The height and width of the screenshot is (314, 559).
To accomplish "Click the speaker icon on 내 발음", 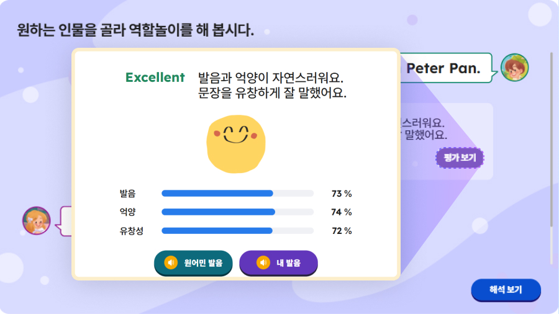I will point(263,263).
